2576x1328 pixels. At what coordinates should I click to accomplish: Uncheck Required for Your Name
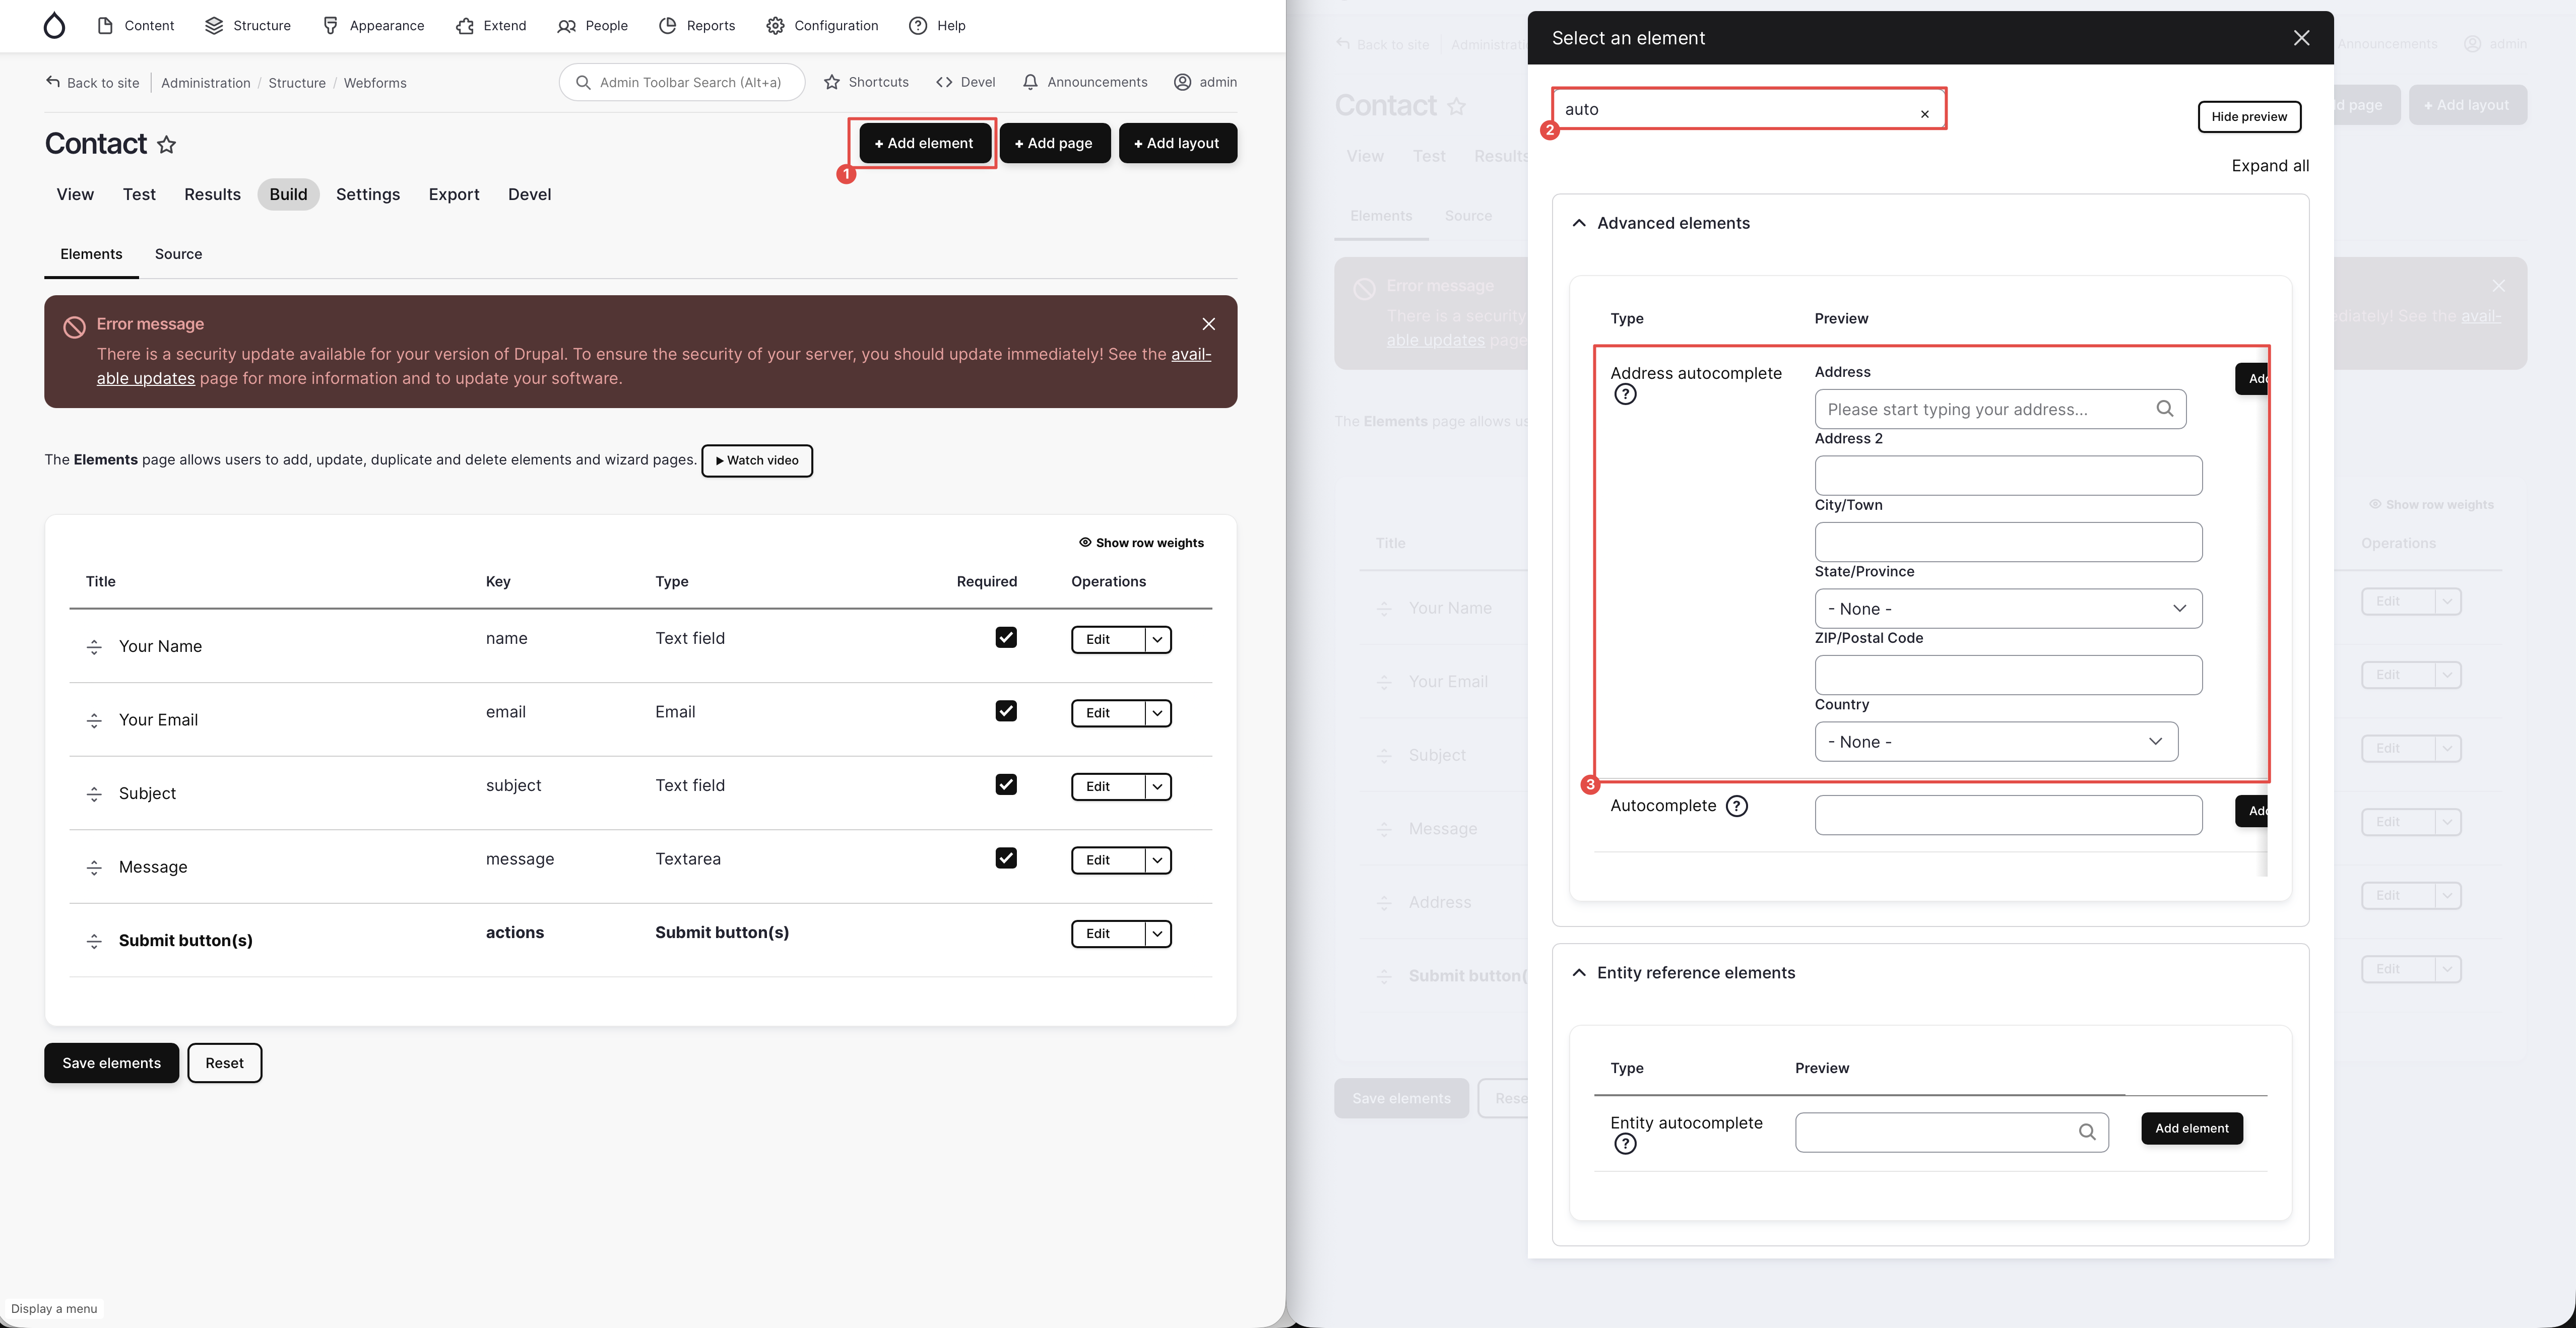click(x=1006, y=638)
